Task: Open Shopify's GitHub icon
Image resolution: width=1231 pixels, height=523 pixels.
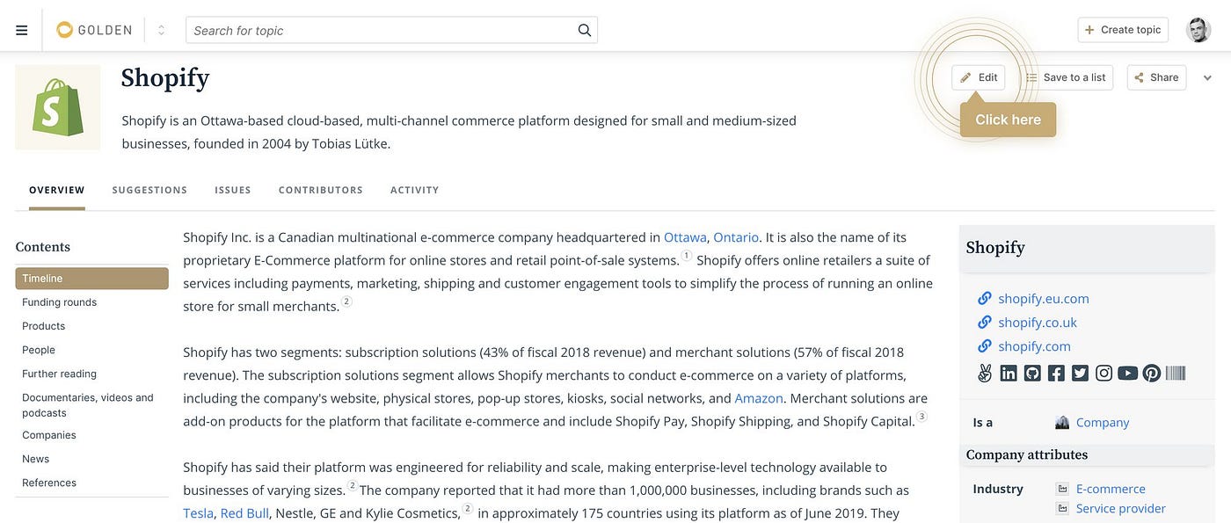Action: [1032, 374]
